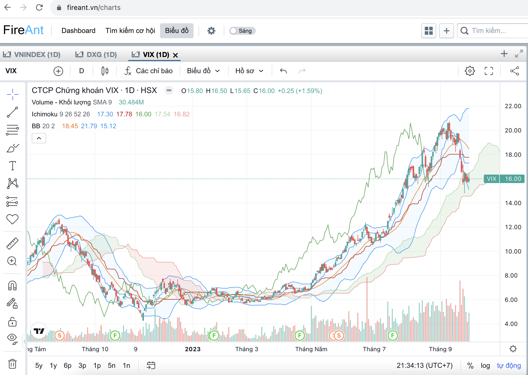528x375 pixels.
Task: Set the range to 1n
Action: point(126,365)
